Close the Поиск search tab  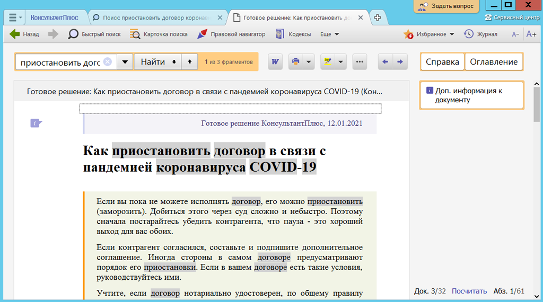point(220,17)
